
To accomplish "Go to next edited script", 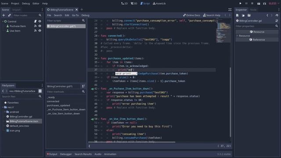I will 230,15.
